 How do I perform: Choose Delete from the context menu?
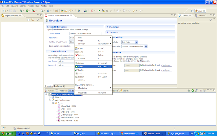[x=93, y=55]
